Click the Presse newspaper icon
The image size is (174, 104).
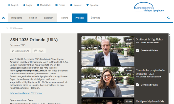56,5
